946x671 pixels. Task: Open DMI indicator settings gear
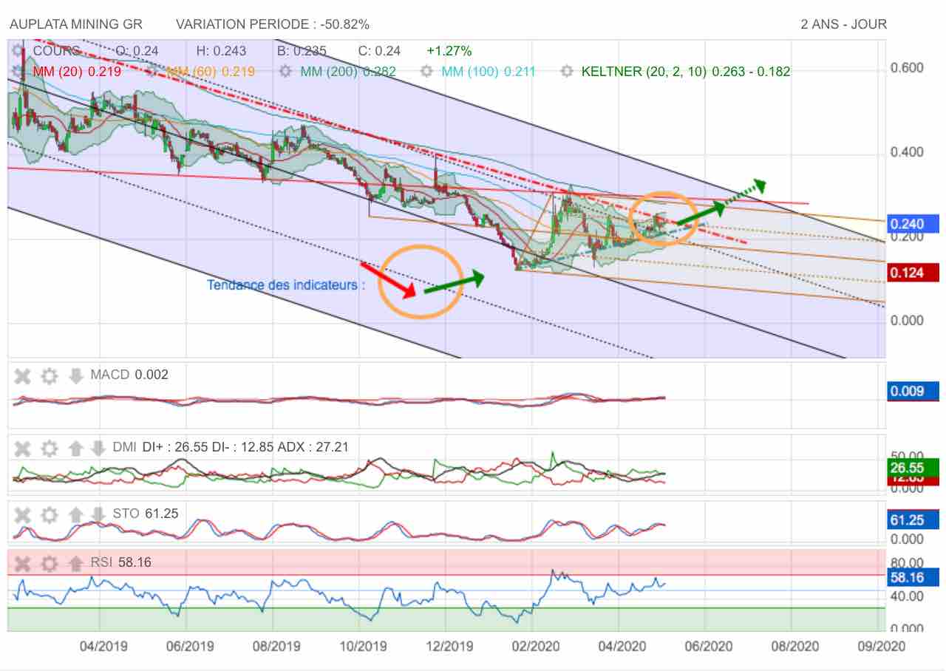[x=49, y=448]
